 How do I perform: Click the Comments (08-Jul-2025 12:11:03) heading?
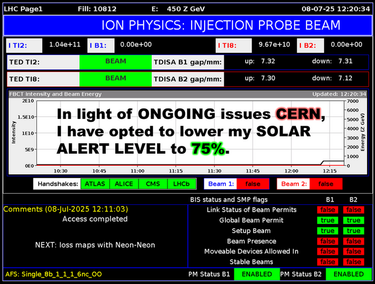(x=66, y=209)
